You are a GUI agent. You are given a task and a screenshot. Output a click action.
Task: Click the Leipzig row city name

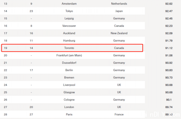click(69, 19)
